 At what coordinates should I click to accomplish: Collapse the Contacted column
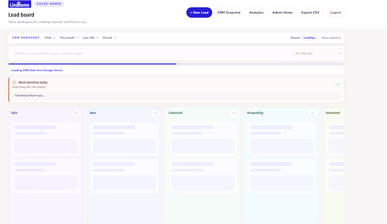coord(234,113)
